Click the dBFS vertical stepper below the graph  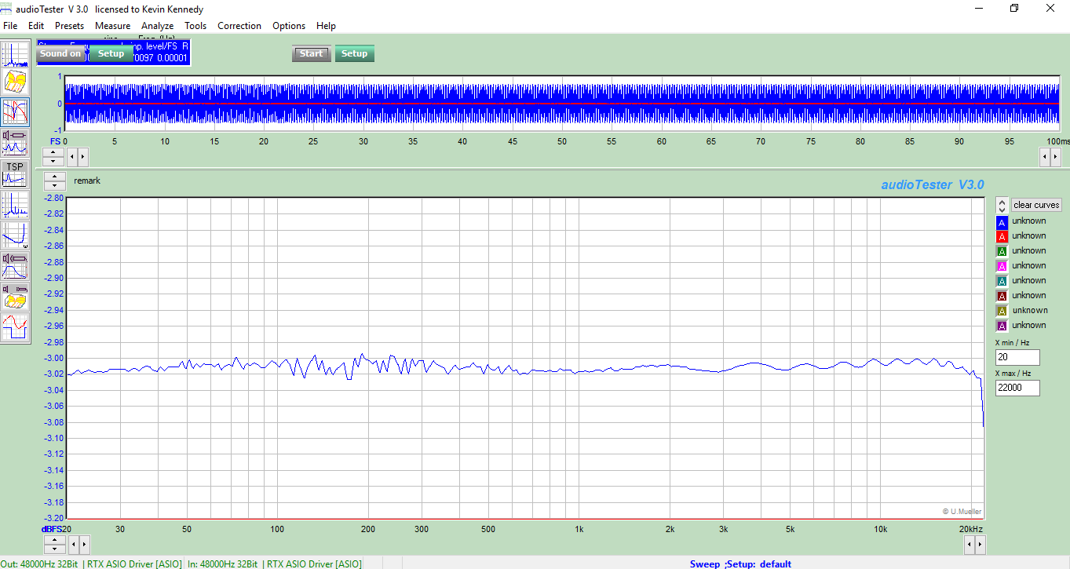click(x=54, y=543)
